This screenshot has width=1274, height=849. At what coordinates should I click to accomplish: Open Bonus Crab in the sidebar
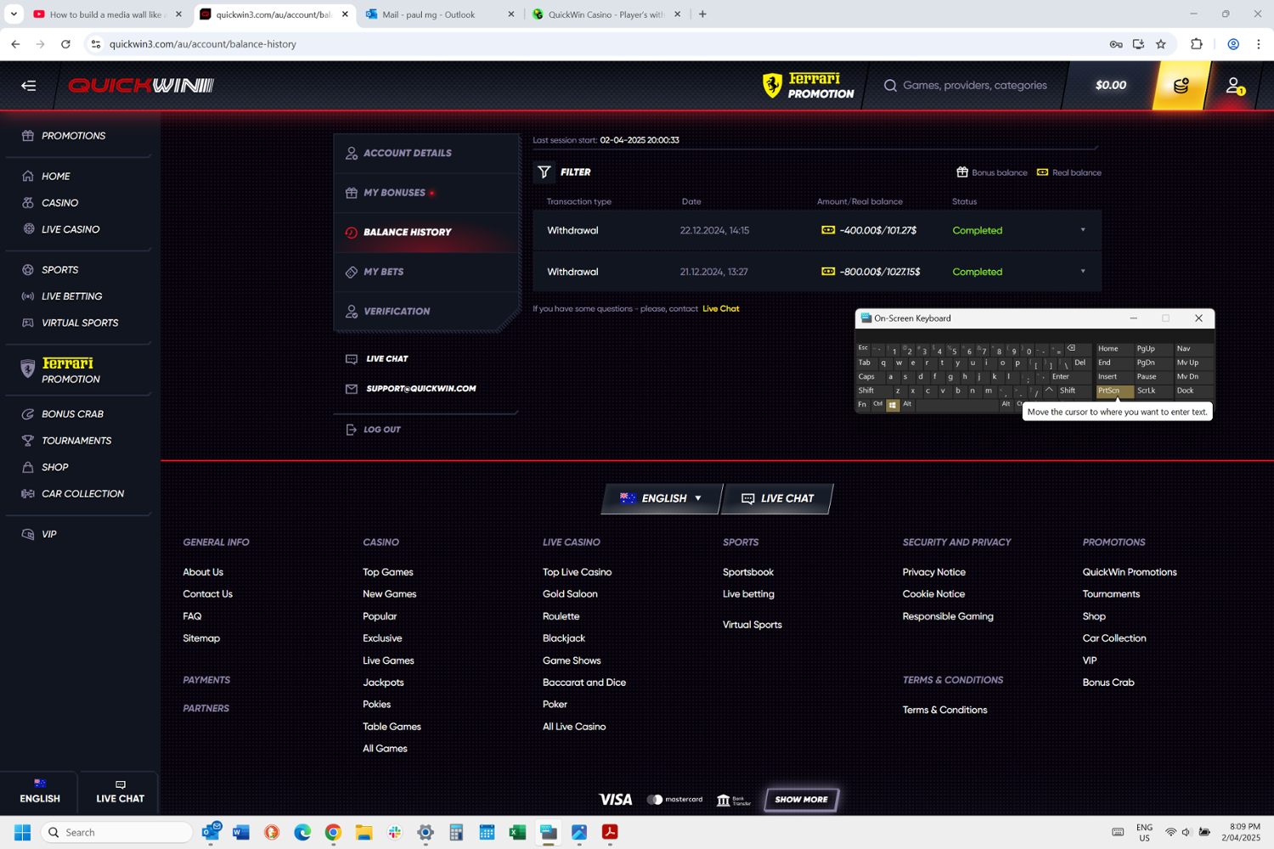click(72, 414)
